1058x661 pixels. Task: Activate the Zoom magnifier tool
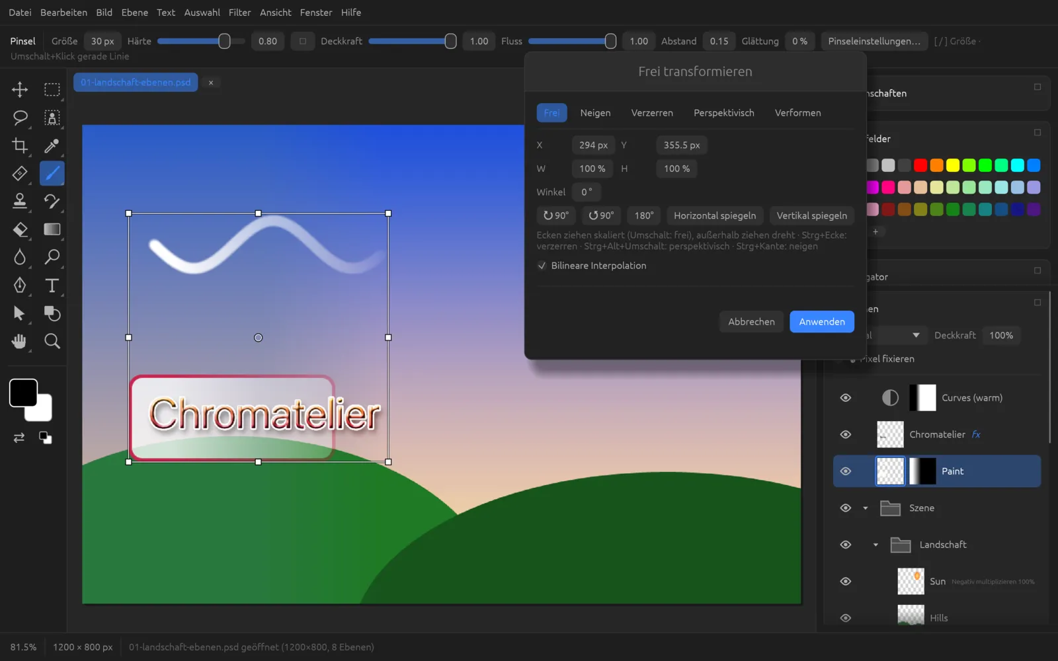click(x=52, y=341)
